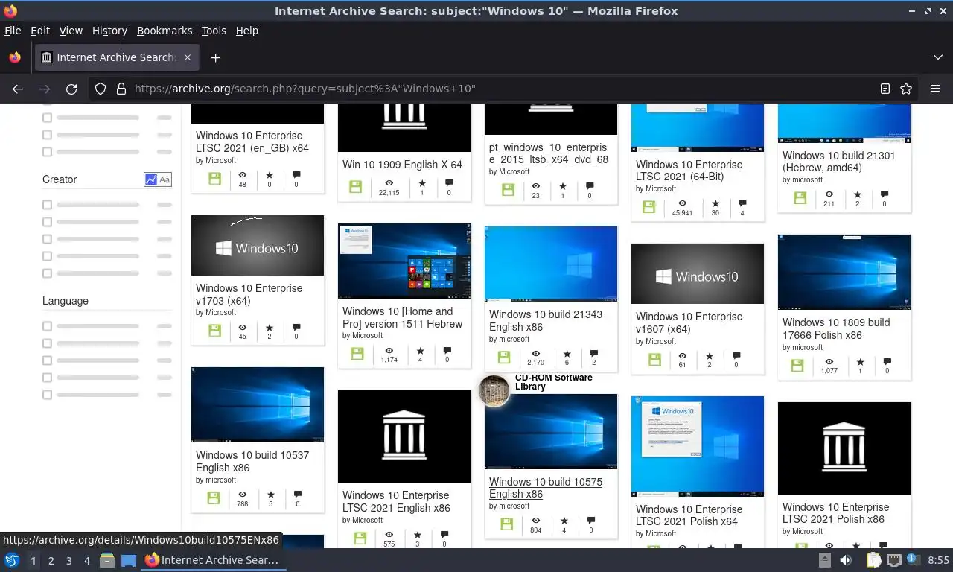Click the favorite star under Windows 10 Enterprise v1703
This screenshot has height=572, width=953.
point(270,327)
